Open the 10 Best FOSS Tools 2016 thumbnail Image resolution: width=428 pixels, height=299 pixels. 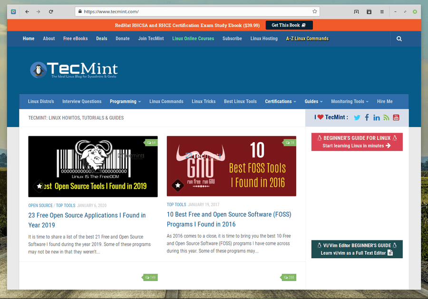(x=232, y=166)
